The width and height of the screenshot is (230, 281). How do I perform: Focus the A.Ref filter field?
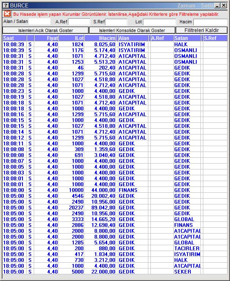click(79, 22)
